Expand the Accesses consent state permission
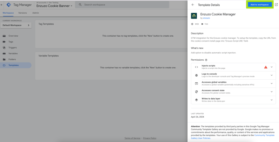The width and height of the screenshot is (279, 142). 272,92
